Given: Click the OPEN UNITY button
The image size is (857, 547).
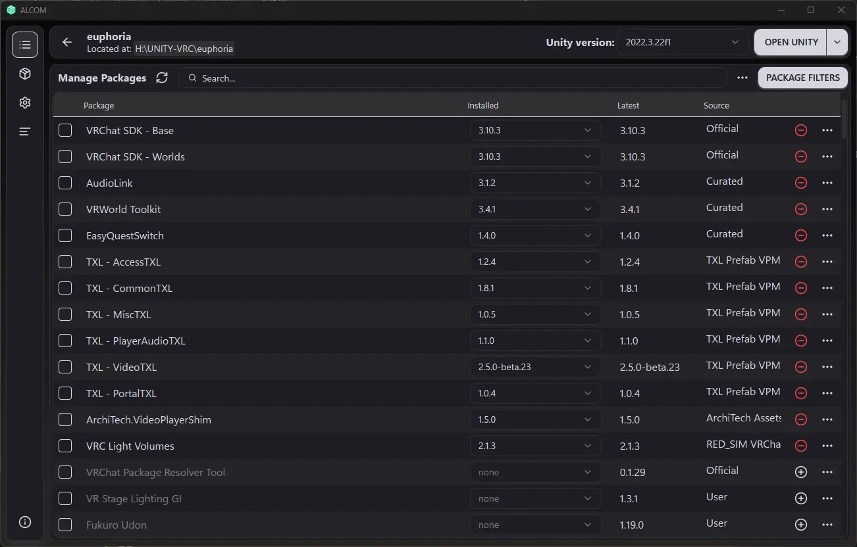Looking at the screenshot, I should pos(791,42).
